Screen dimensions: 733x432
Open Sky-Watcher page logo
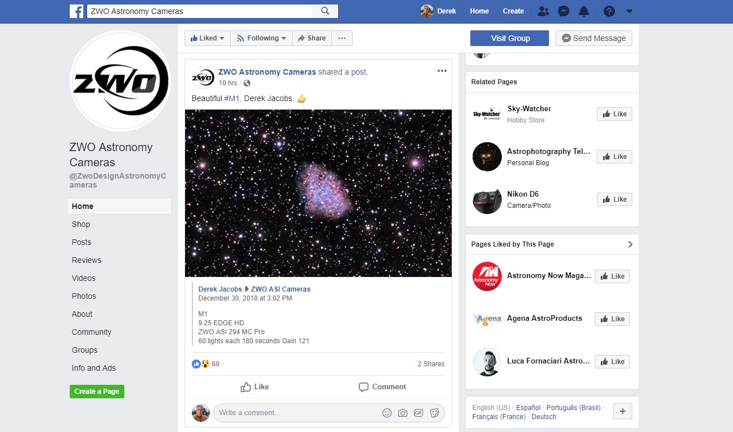click(487, 114)
